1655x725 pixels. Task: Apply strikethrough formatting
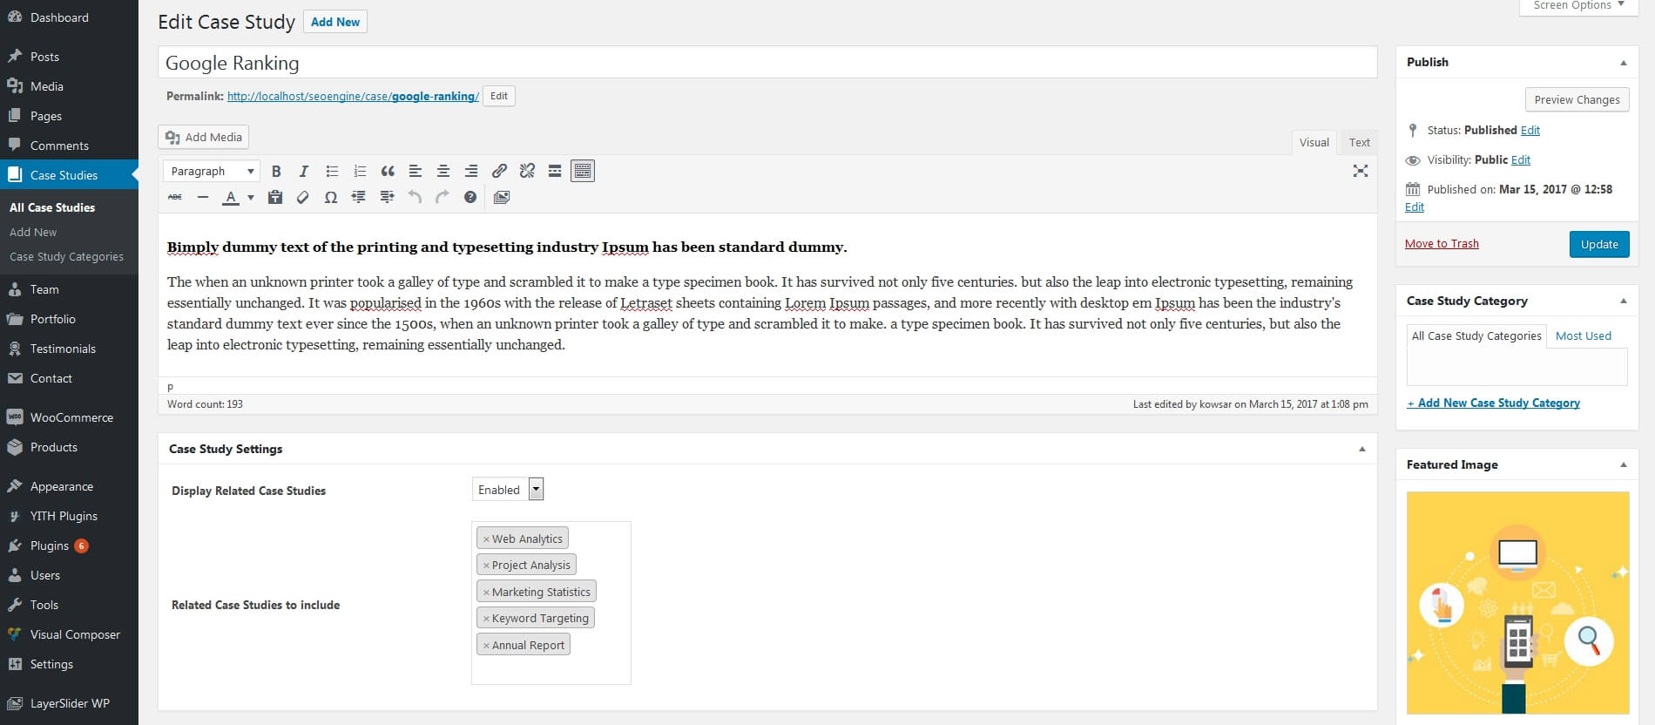[175, 198]
